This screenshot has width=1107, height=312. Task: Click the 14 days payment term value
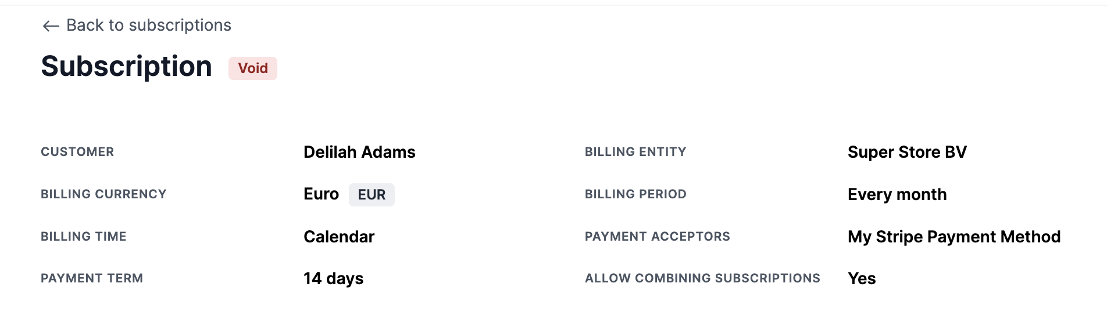(x=333, y=279)
